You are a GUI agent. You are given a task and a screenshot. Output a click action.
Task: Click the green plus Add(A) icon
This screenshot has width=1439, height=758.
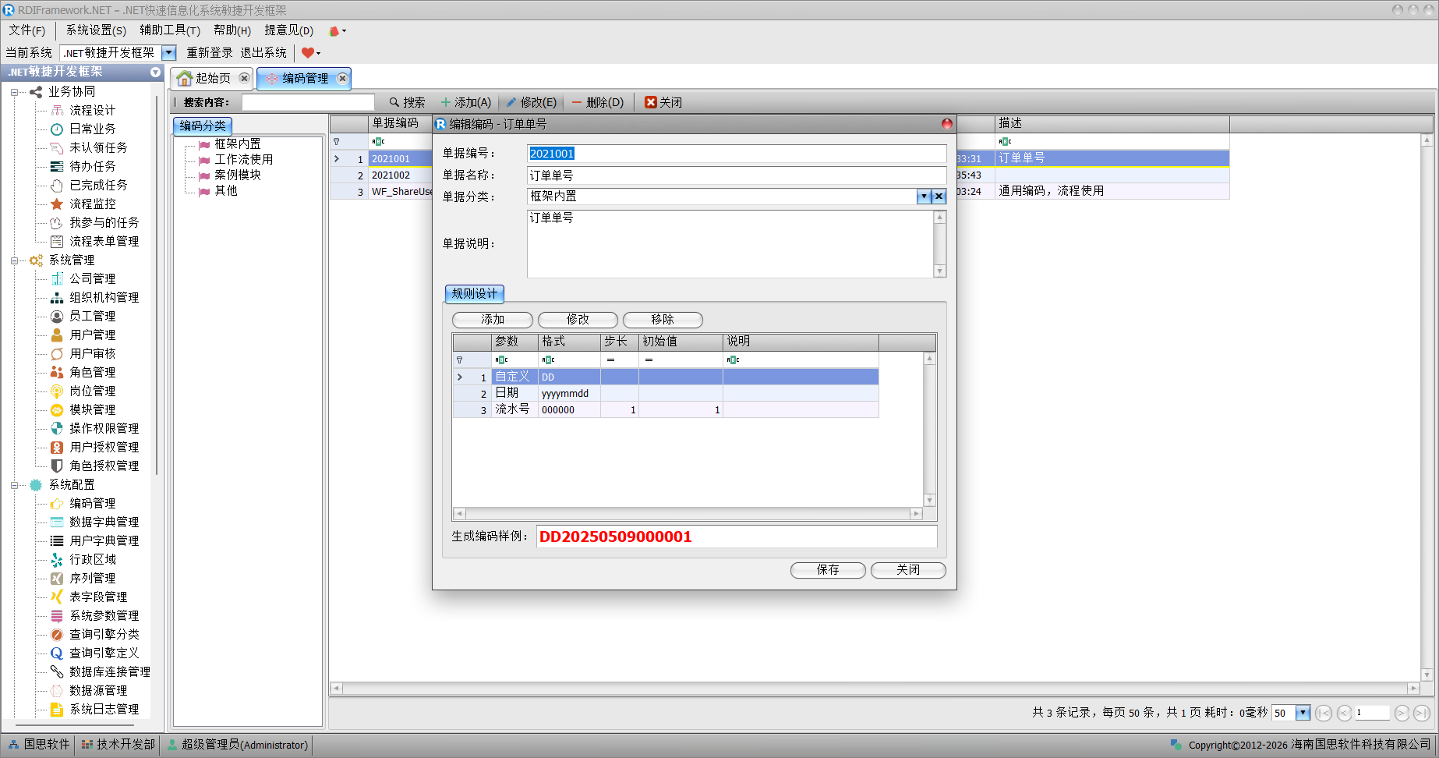coord(446,102)
